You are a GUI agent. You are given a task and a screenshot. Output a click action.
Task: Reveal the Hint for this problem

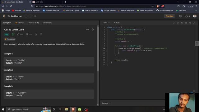pyautogui.click(x=87, y=30)
